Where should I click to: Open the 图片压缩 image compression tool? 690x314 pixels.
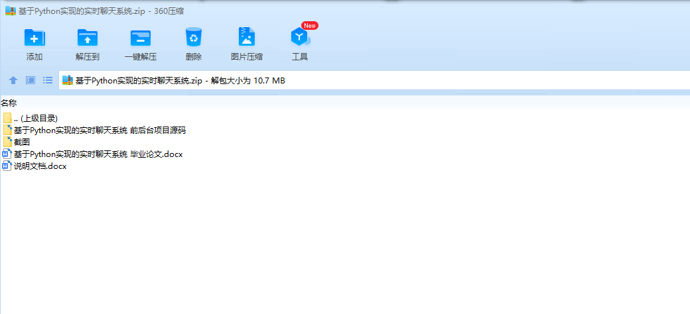247,37
